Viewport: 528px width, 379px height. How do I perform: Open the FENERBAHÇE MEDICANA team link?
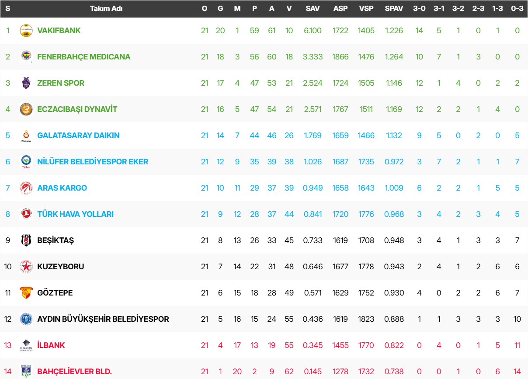[84, 57]
